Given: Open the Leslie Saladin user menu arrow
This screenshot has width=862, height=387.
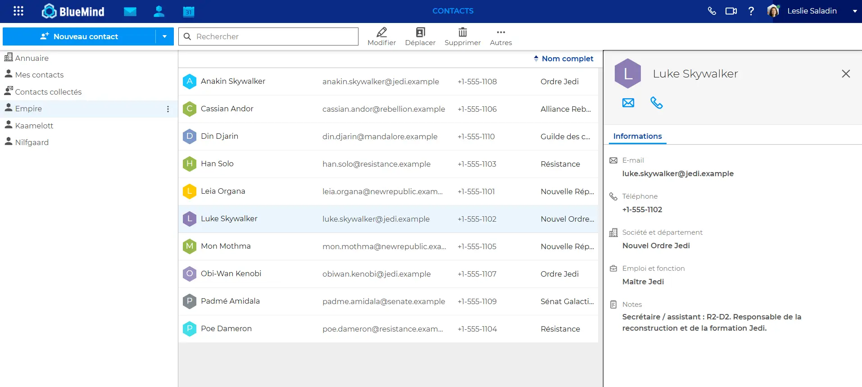Looking at the screenshot, I should pos(854,11).
